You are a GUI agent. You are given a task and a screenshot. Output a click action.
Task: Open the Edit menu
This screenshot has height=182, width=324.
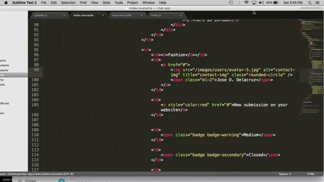[x=54, y=3]
